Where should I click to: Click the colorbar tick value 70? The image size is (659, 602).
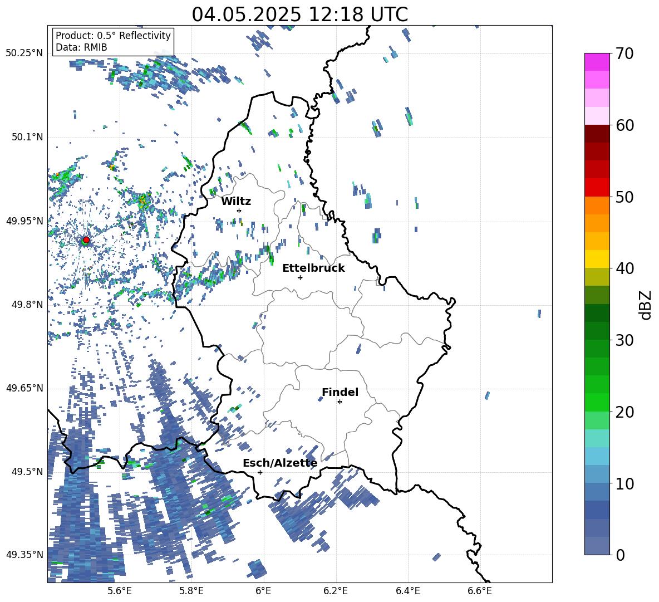pyautogui.click(x=624, y=54)
